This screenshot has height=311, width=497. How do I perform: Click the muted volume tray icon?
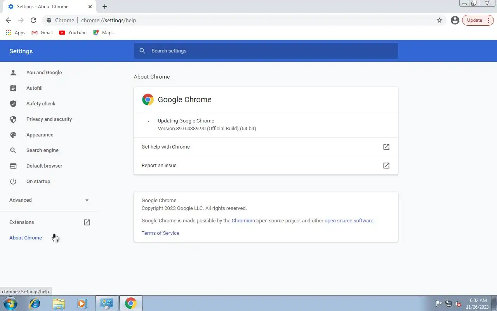coord(458,304)
